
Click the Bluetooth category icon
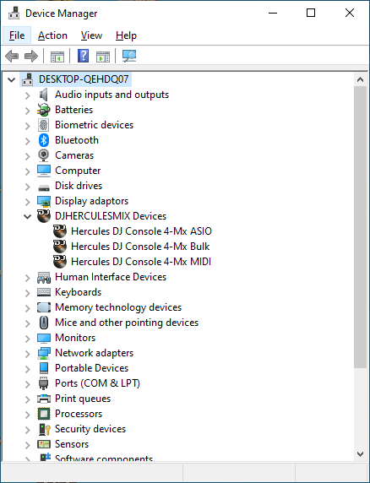pos(44,140)
